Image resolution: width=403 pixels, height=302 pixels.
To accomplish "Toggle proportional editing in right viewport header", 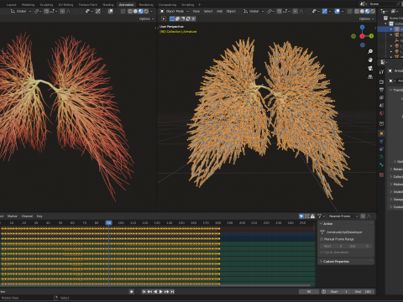I will click(x=296, y=11).
